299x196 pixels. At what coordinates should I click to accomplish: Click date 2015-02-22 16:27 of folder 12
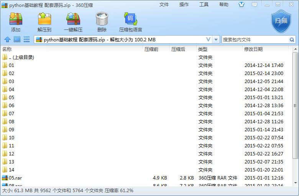pos(264,154)
